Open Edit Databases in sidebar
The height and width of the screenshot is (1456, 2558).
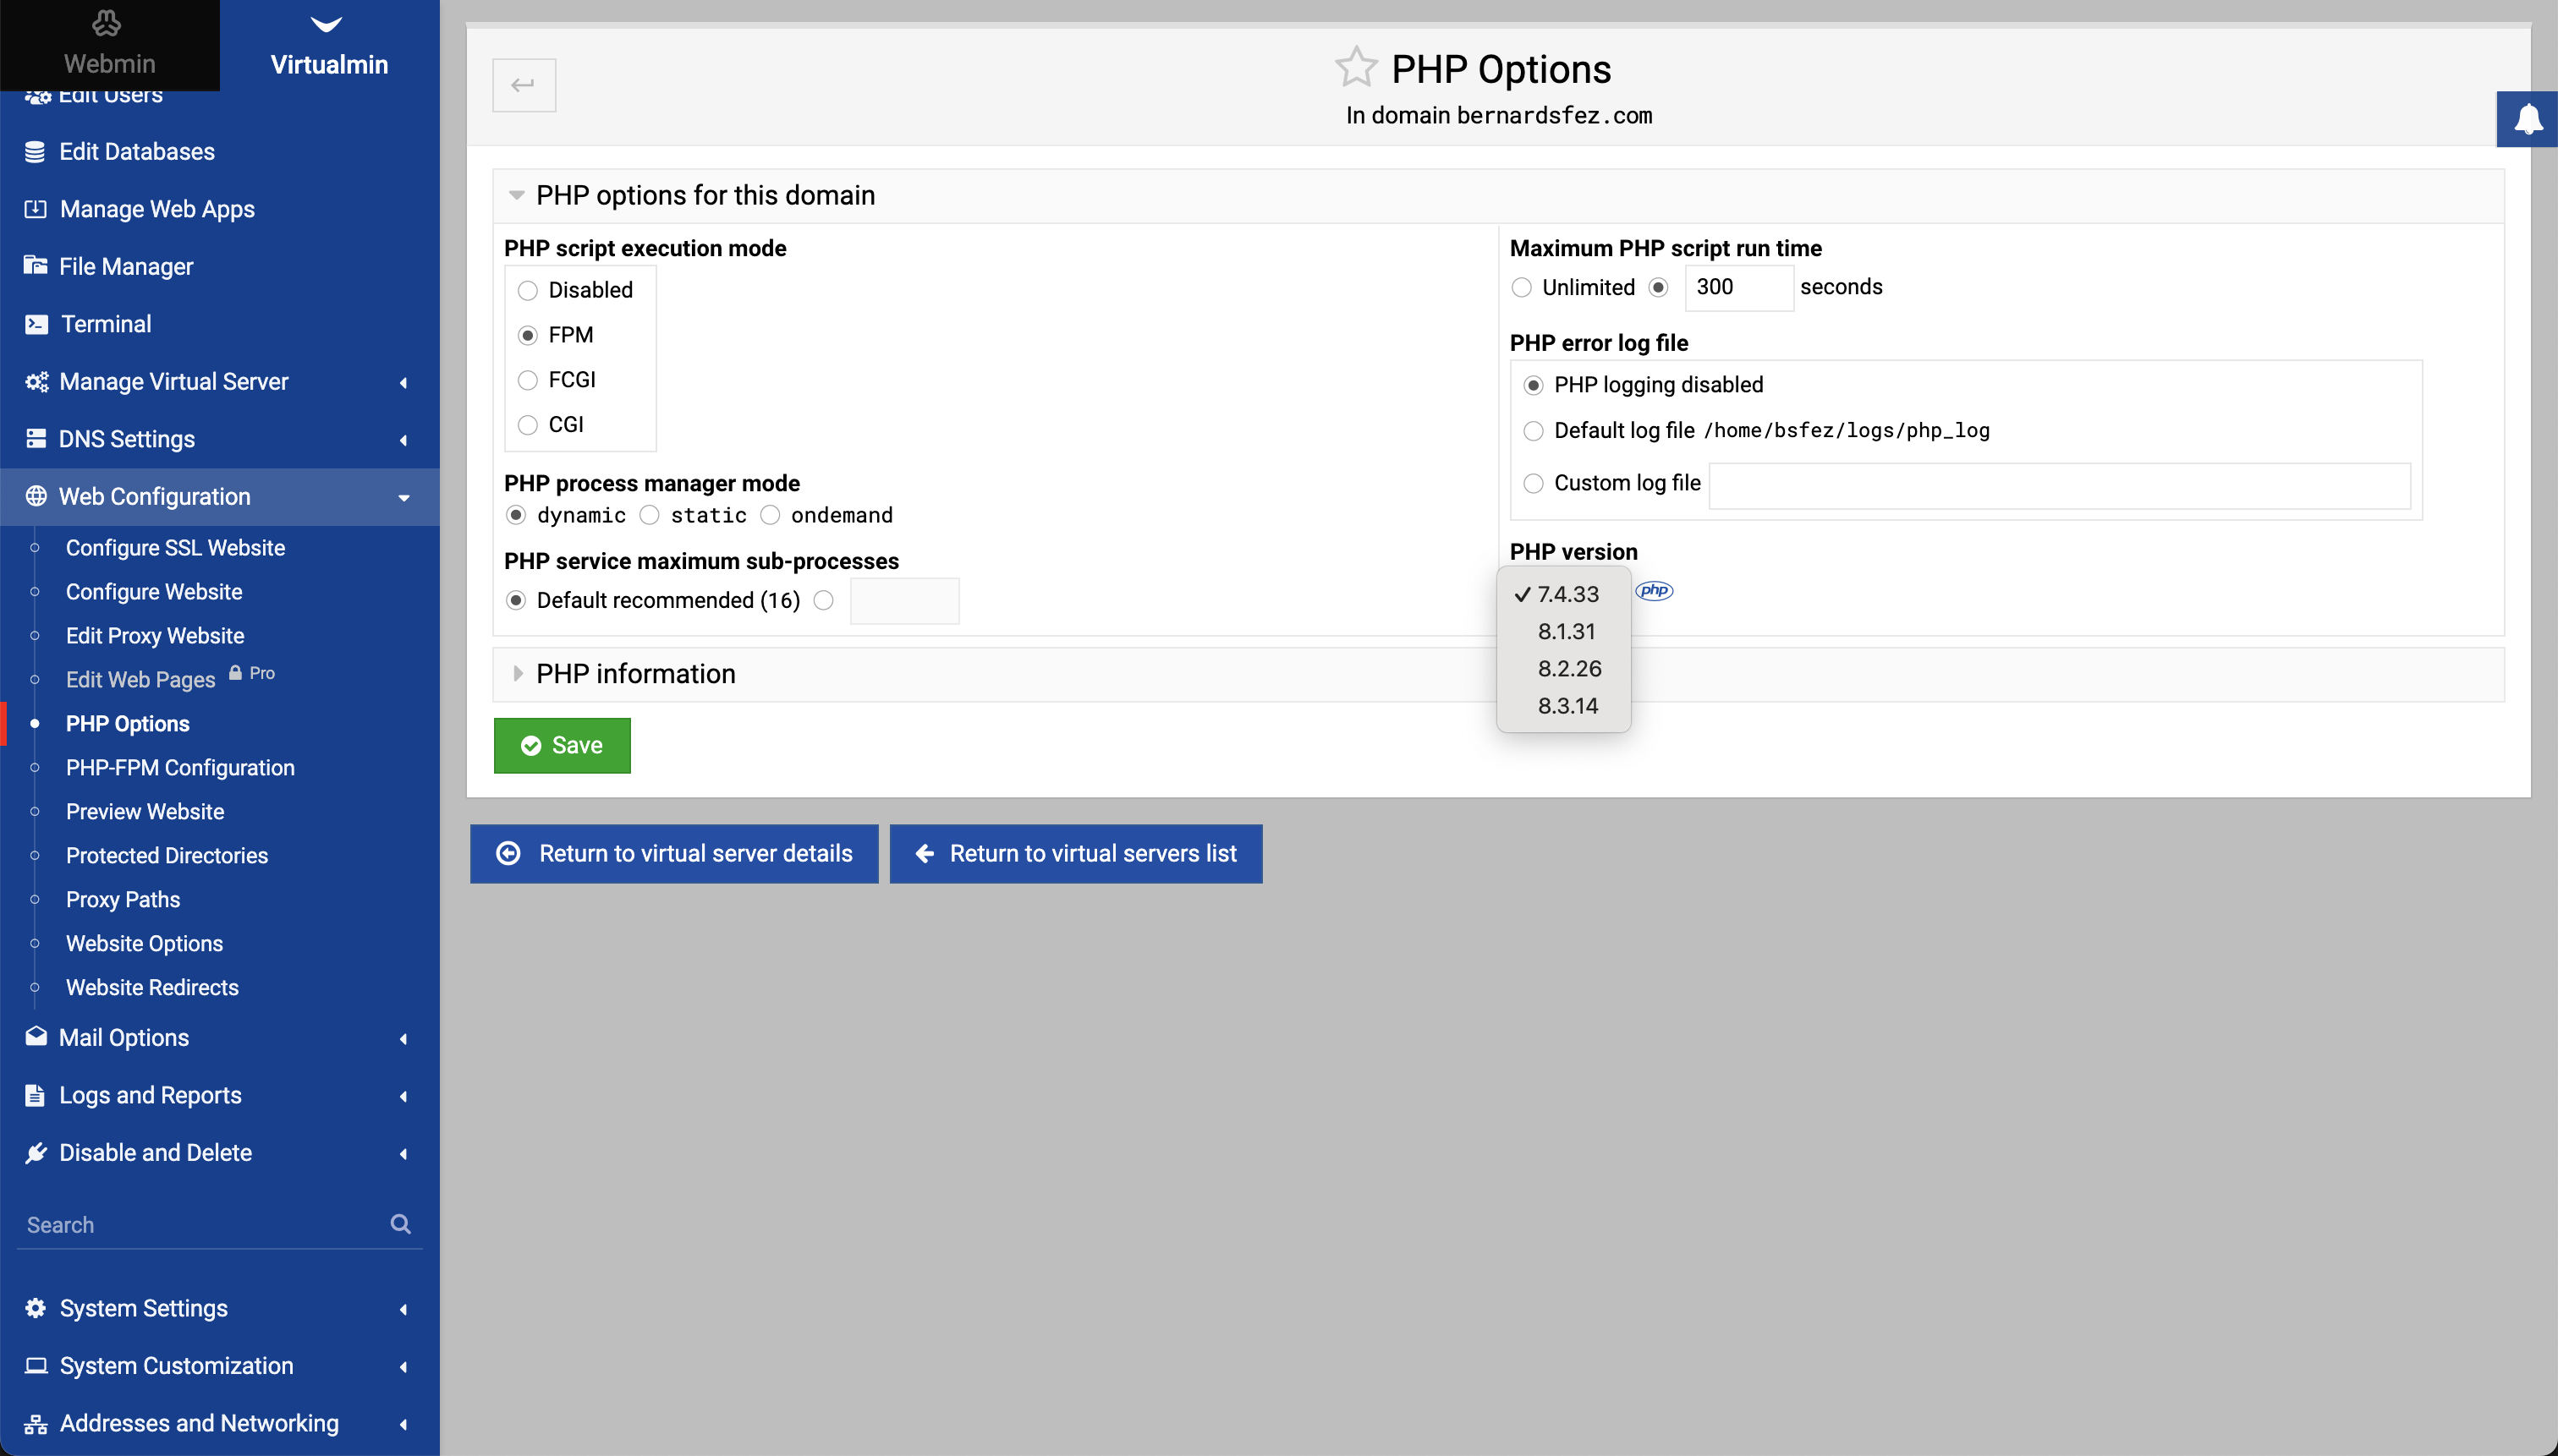point(136,151)
